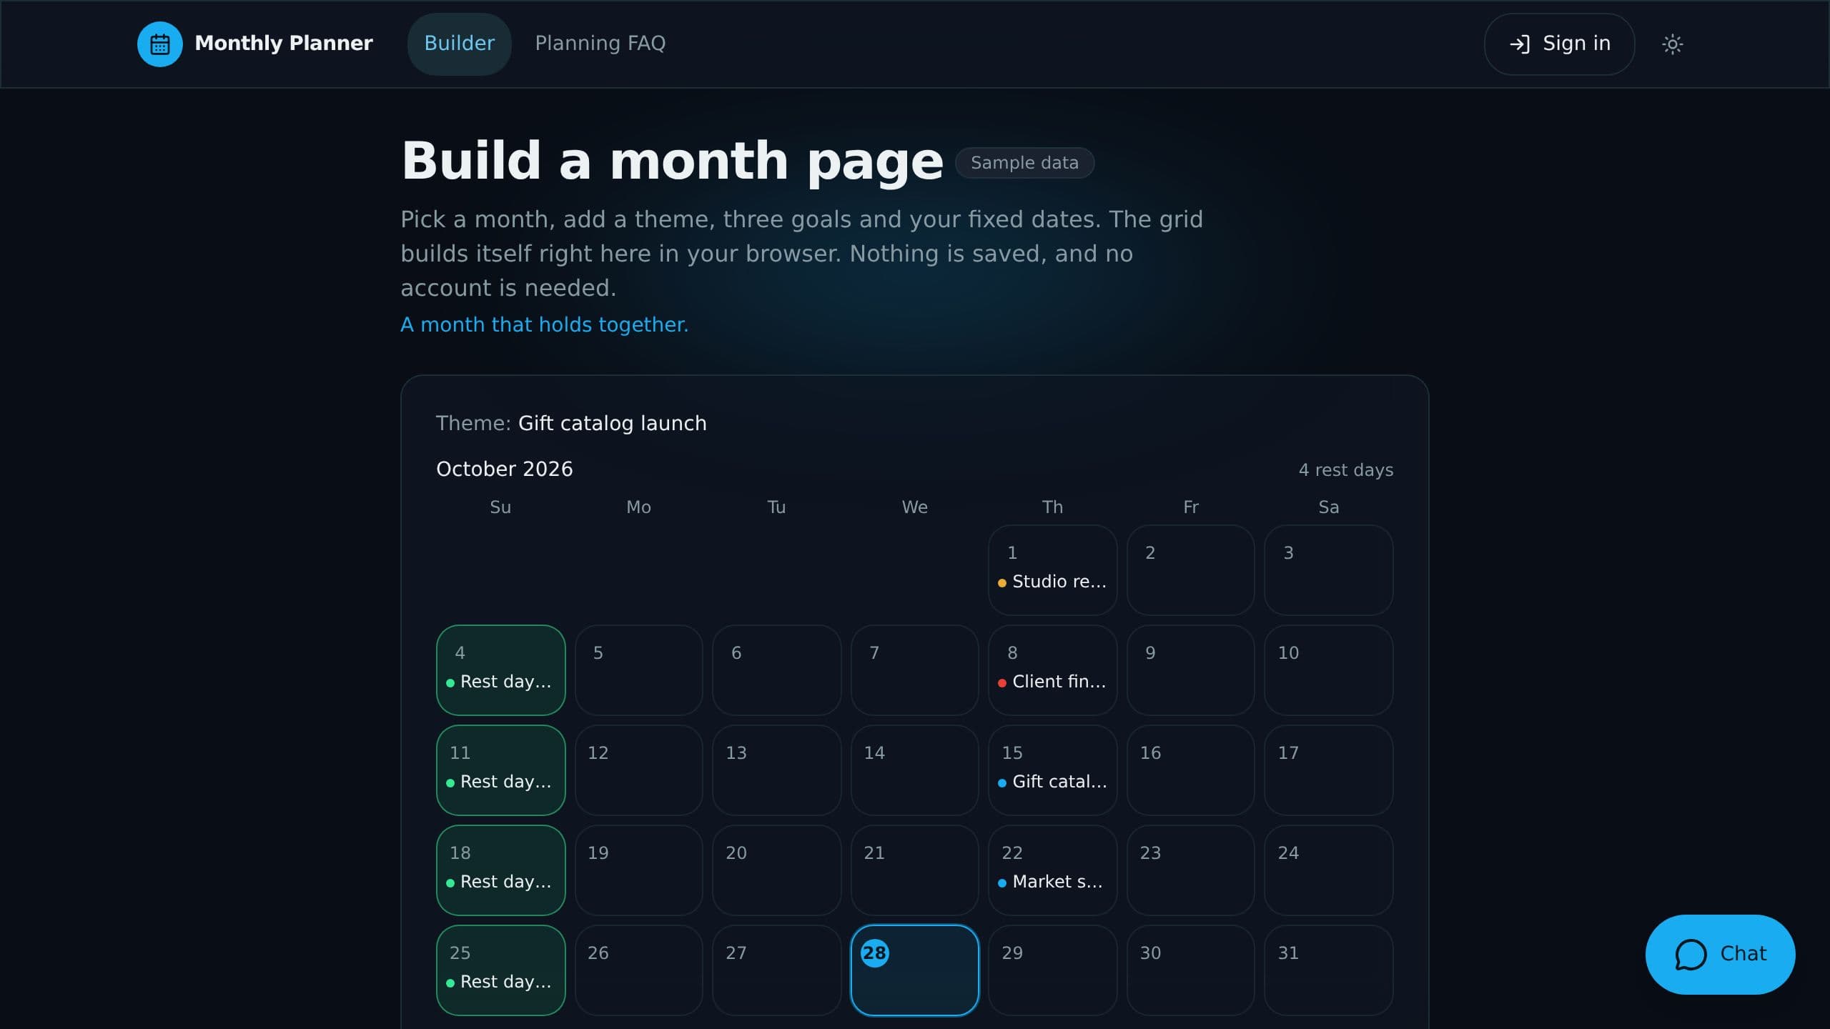Pick day 19 cell
Screen dimensions: 1830x1029
tap(638, 870)
